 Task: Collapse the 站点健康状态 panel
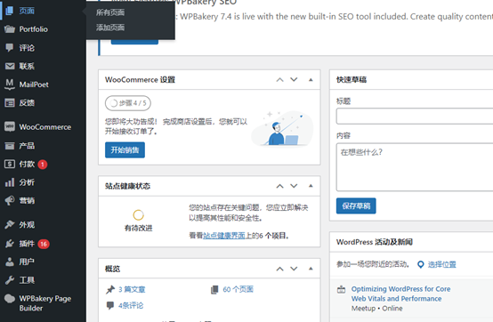tap(311, 186)
